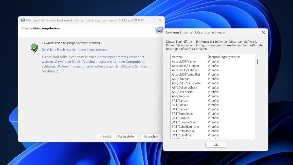Close the Microsoft Windows-Tool main window
The image size is (293, 165).
[x=160, y=20]
